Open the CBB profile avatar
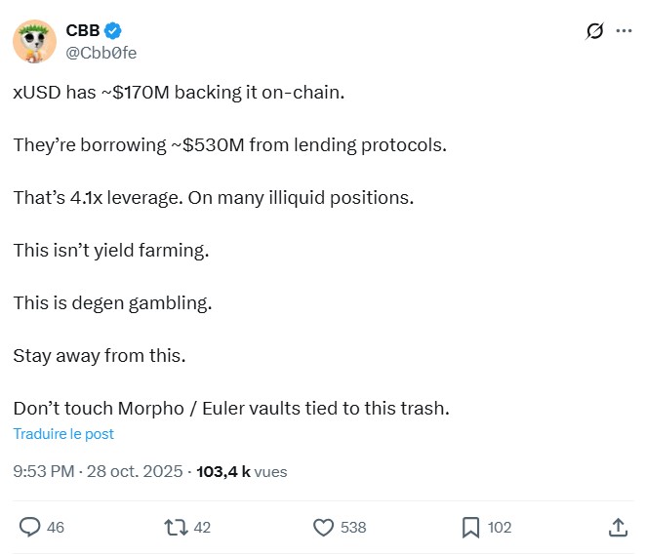Viewport: 645px width, 556px height. [34, 41]
